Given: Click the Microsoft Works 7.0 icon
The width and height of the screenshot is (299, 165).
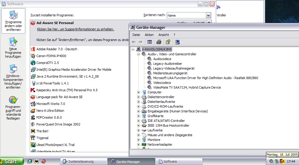Looking at the screenshot, I should point(33,104).
